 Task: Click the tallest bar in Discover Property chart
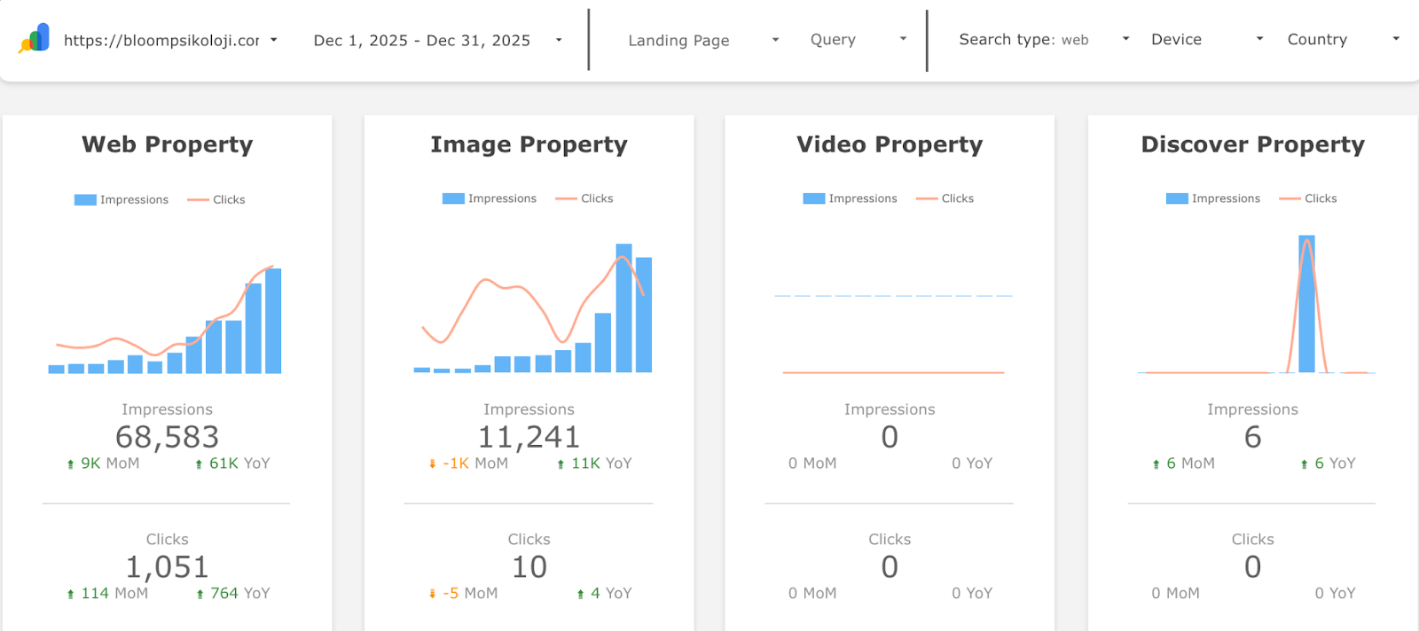point(1306,304)
